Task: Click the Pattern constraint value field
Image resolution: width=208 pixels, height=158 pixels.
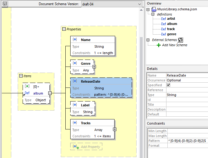Action: click(x=187, y=141)
